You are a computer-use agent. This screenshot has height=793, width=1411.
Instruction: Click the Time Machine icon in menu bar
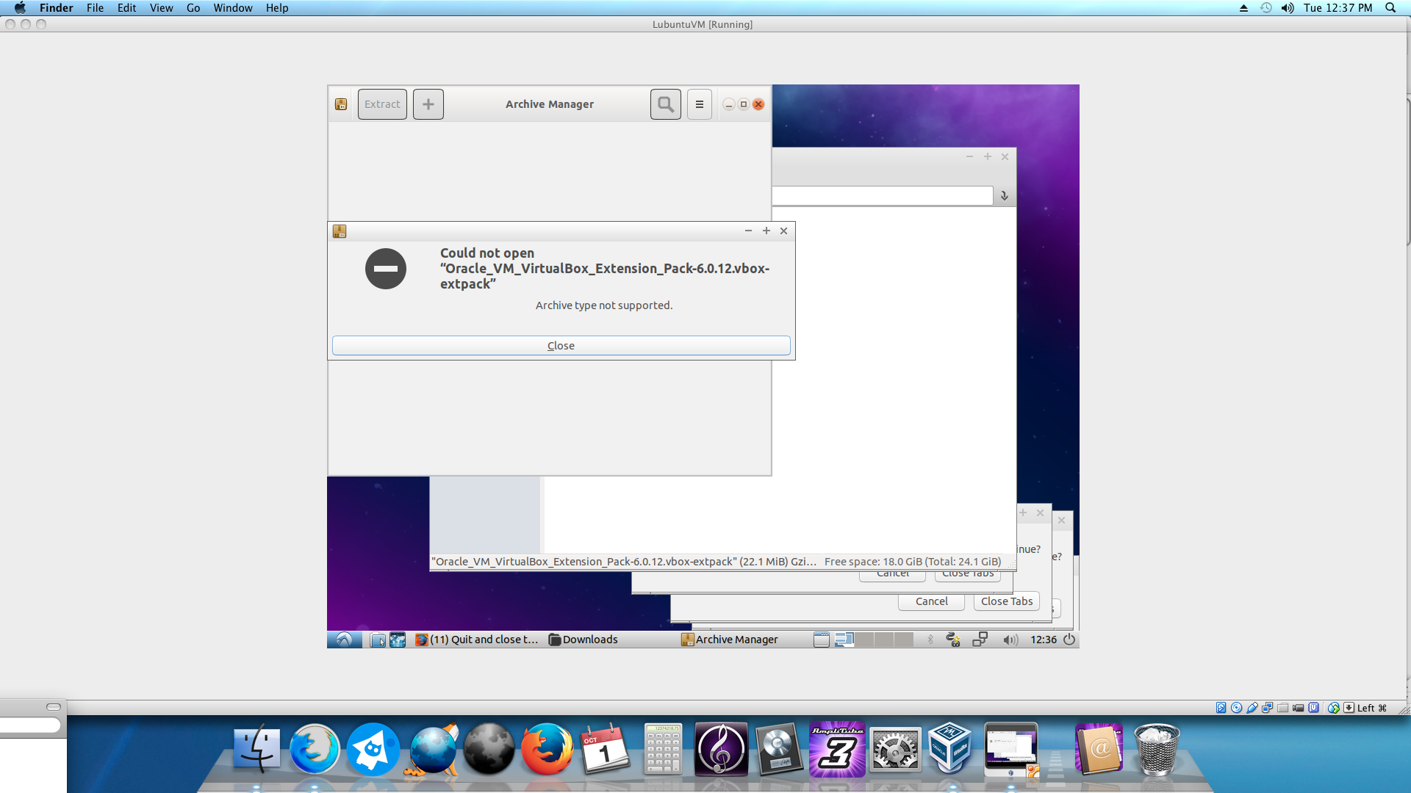point(1265,8)
